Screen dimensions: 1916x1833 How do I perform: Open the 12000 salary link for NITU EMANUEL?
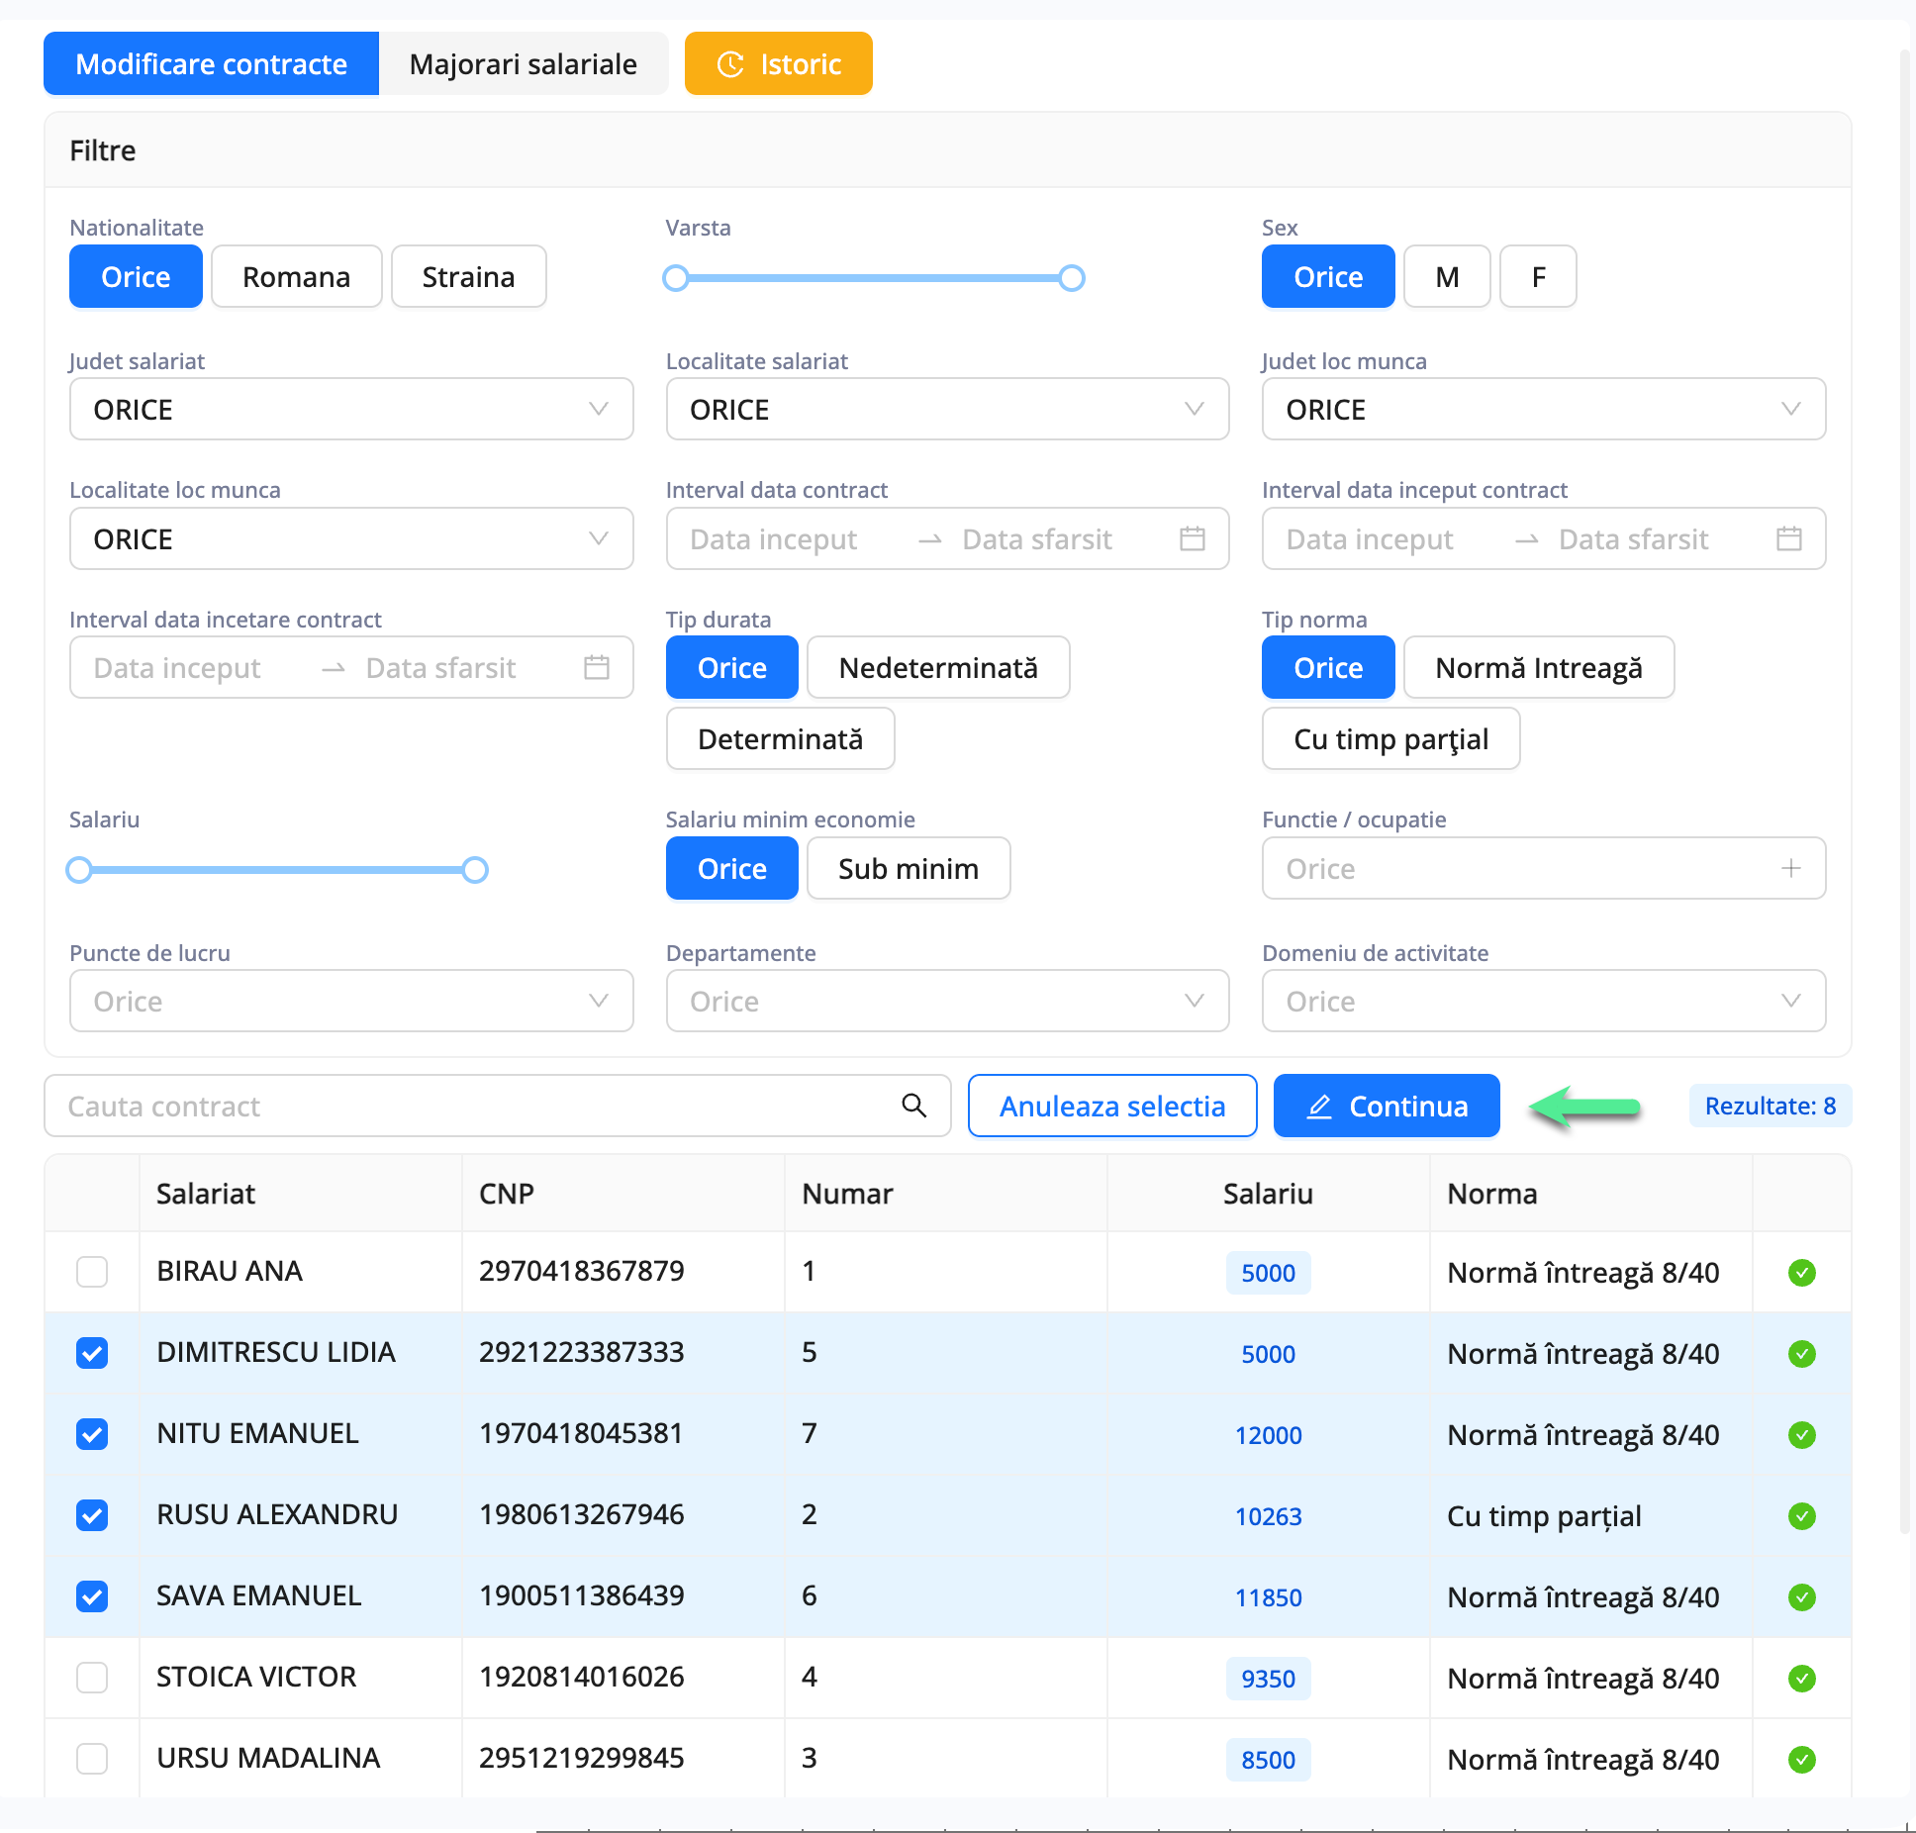pyautogui.click(x=1269, y=1435)
